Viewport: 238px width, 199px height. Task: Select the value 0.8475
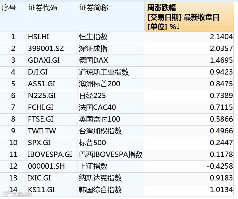(x=221, y=84)
